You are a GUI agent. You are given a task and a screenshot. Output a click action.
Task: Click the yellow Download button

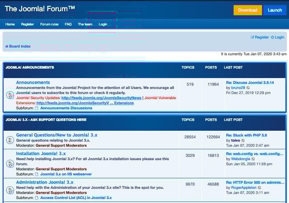(248, 10)
